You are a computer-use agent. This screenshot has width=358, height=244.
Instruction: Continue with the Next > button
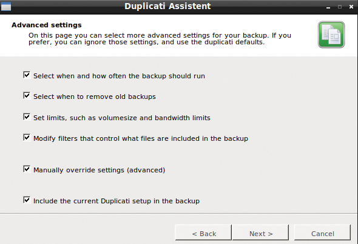(x=260, y=232)
